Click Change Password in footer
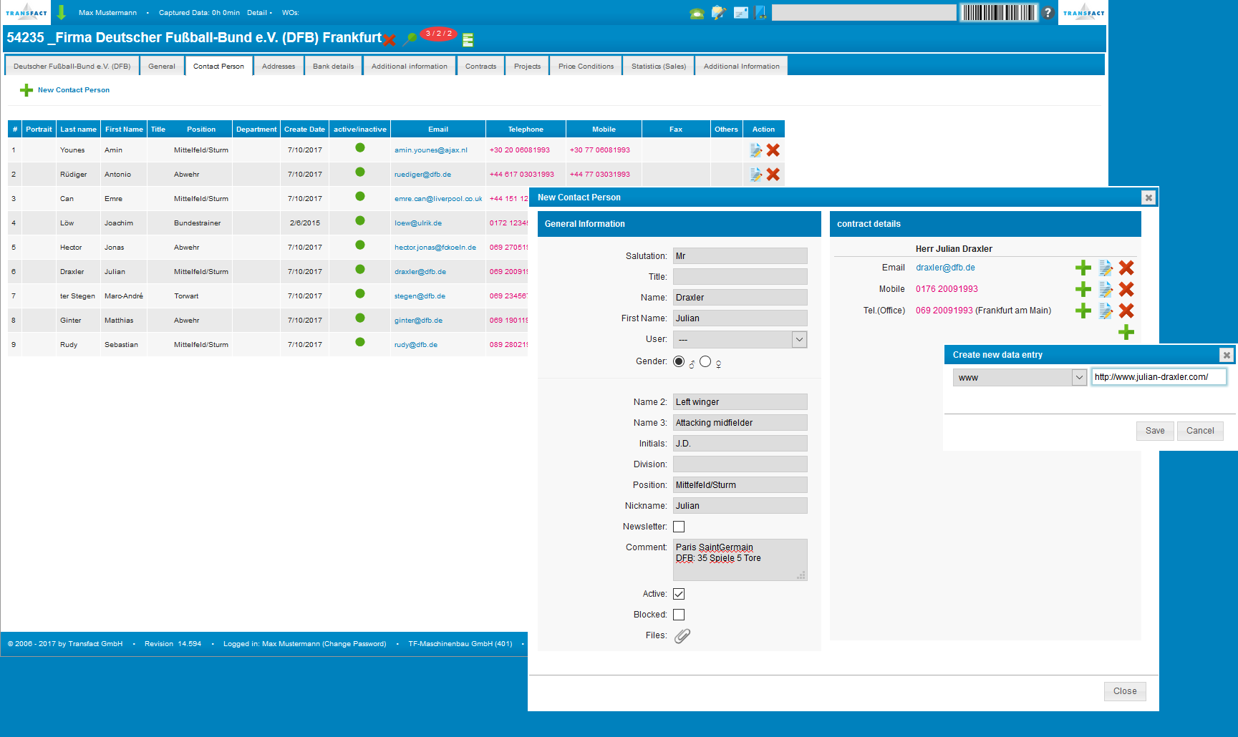 (x=354, y=644)
